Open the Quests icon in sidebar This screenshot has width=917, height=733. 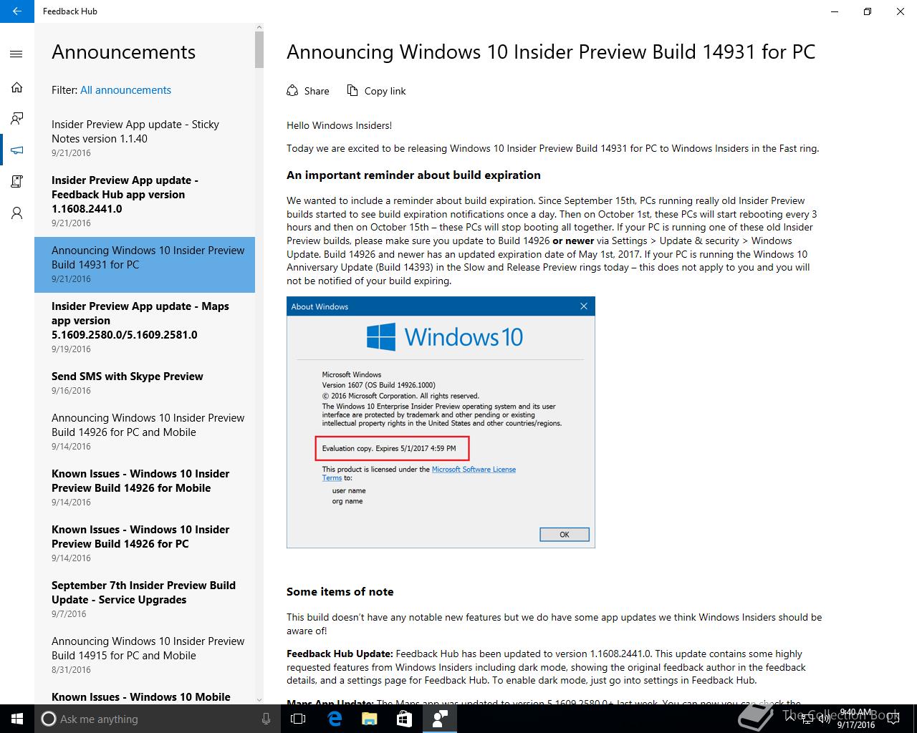[16, 182]
